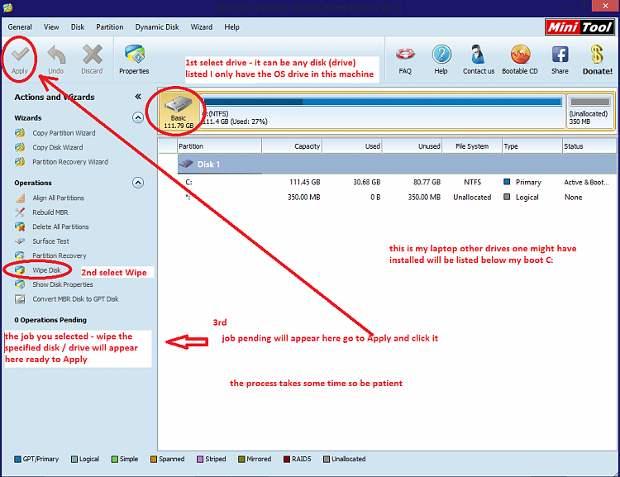Select Align All Partitions operation
Screen dimensions: 620x477
[x=58, y=198]
